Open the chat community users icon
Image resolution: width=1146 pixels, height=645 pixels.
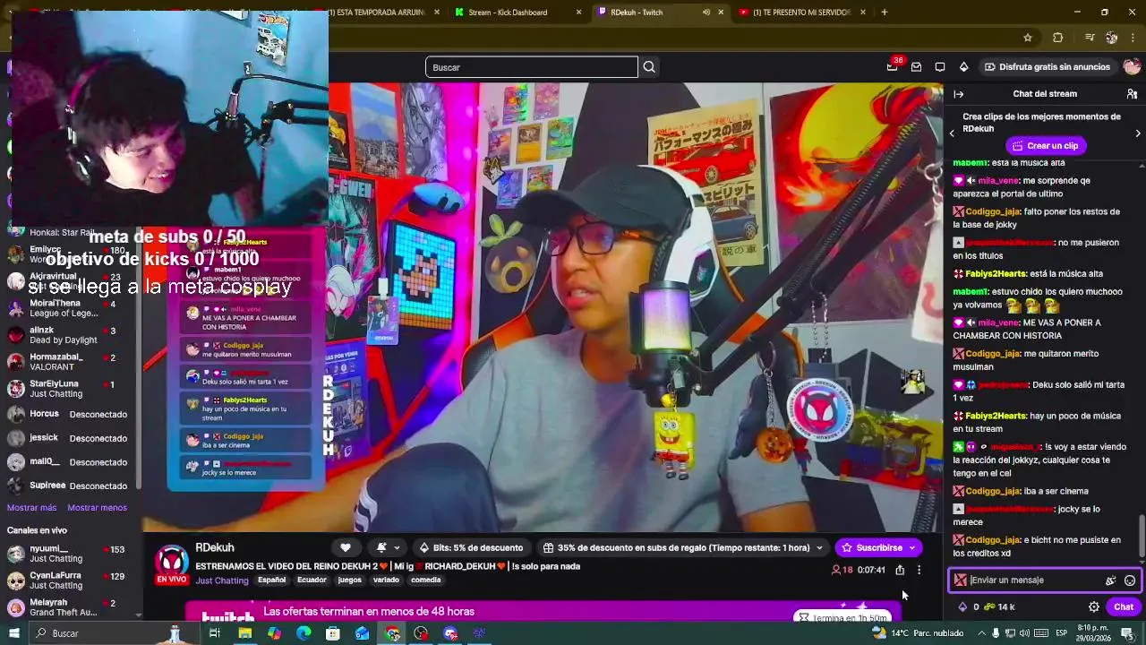pos(1132,94)
